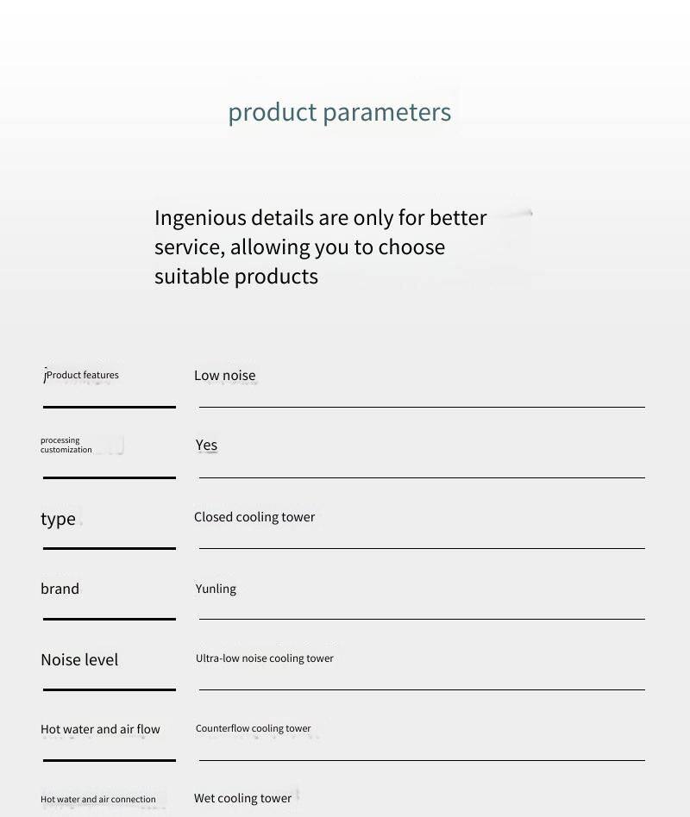This screenshot has width=690, height=817.
Task: Select the "Ultra-low noise cooling tower" value
Action: coord(265,658)
